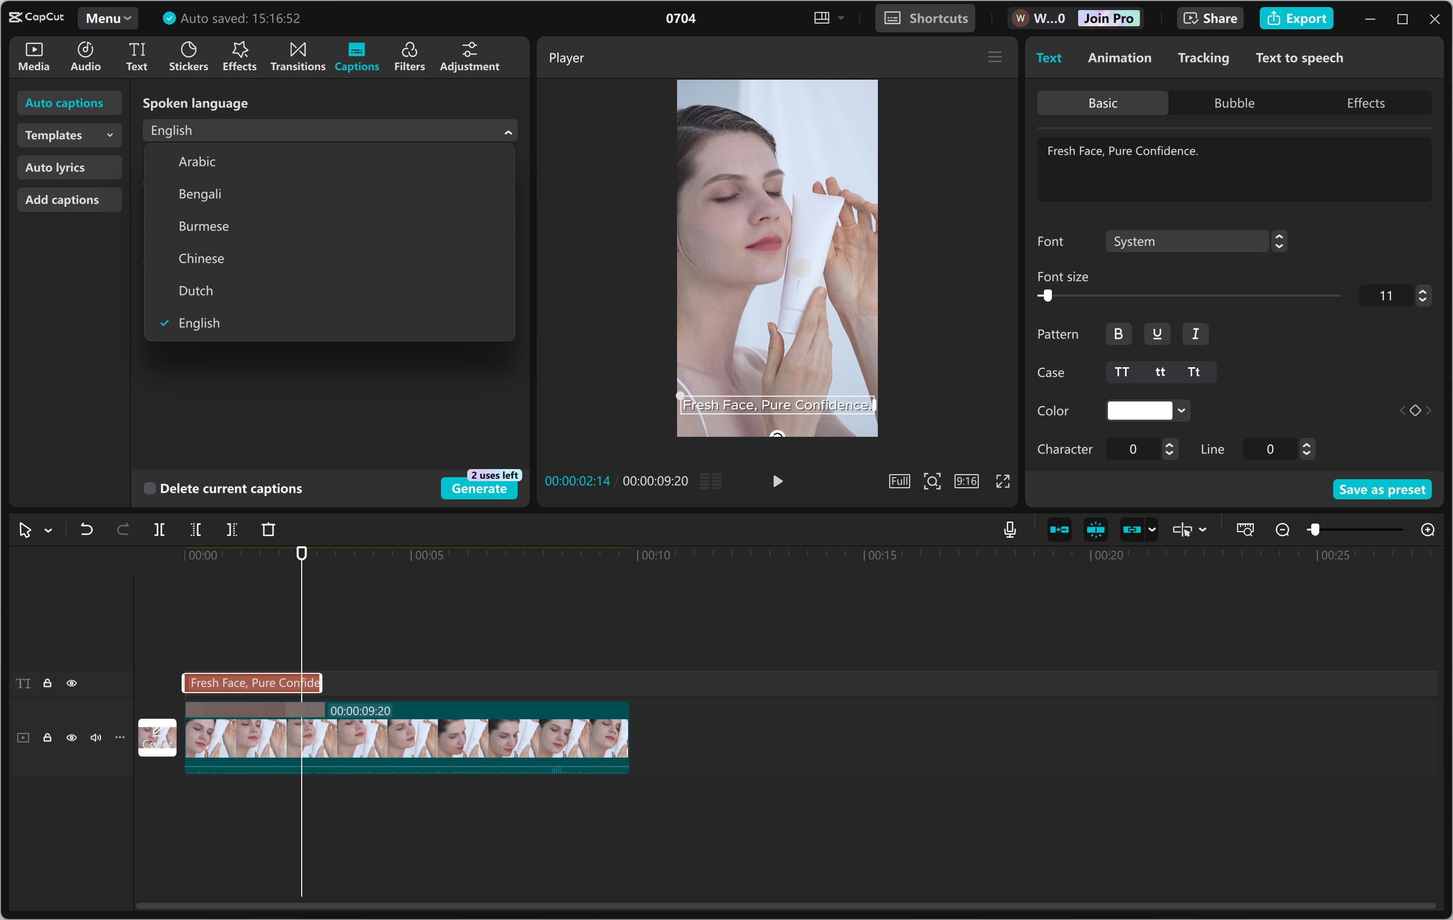Screen dimensions: 1453x920
Task: Collapse the Spoken language dropdown
Action: click(508, 132)
